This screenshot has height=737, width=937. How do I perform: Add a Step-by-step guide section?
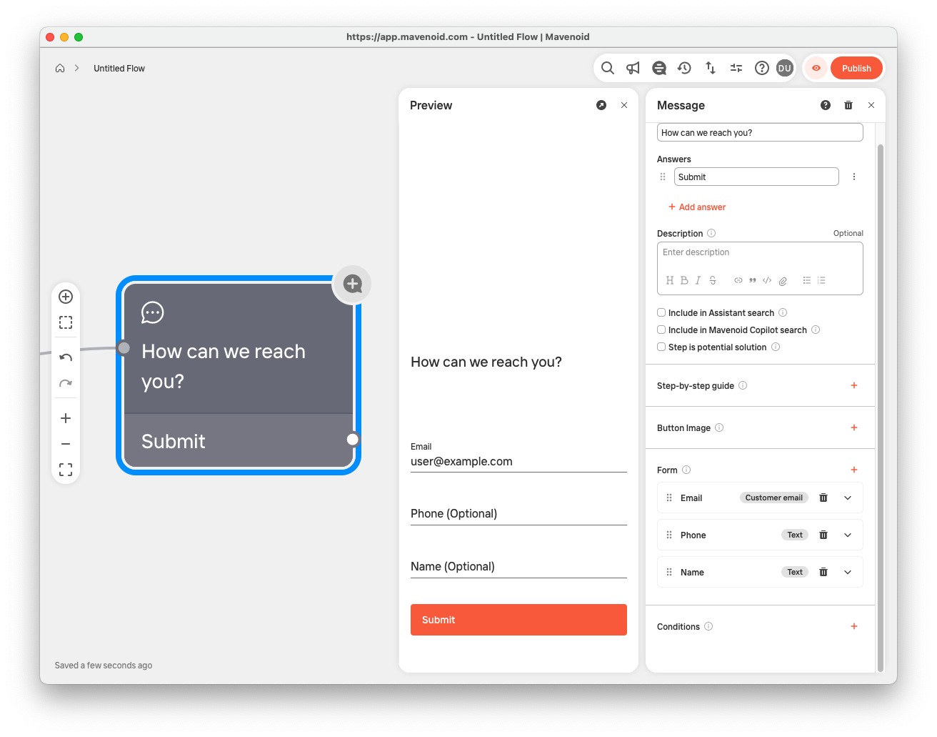click(854, 385)
